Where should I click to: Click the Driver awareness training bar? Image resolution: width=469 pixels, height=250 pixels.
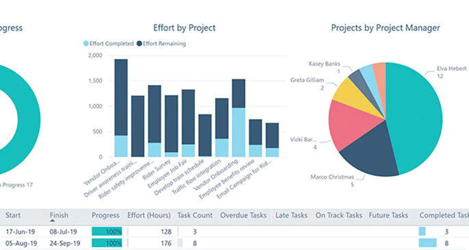[138, 126]
